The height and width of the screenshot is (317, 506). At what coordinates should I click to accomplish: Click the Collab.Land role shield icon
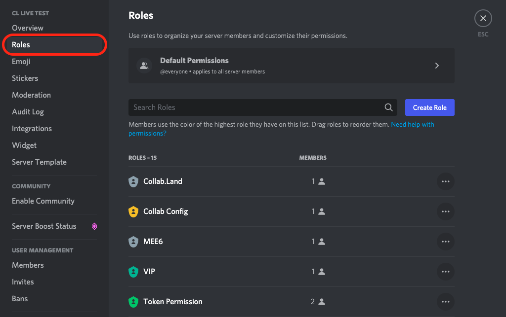pos(133,181)
